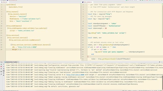The height and width of the screenshot is (91, 163).
Task: Click URL = "http://127.0.0.1:8080" in config
Action: tap(24, 47)
